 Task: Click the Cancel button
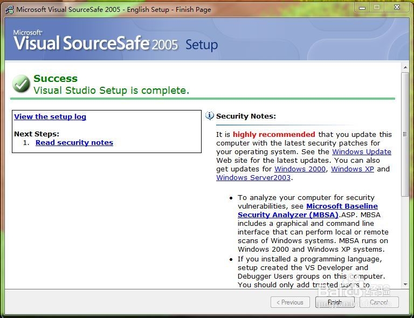coord(379,302)
